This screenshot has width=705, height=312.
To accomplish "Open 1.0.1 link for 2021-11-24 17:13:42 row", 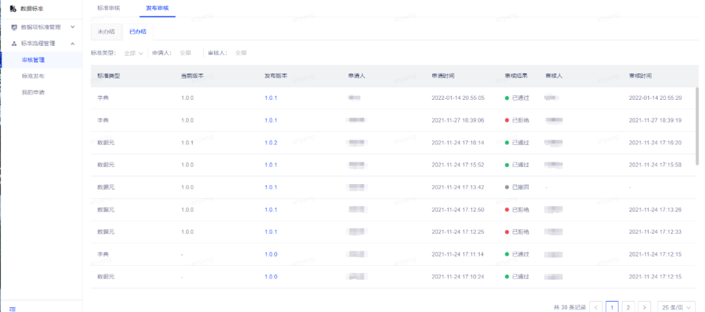I will (271, 187).
